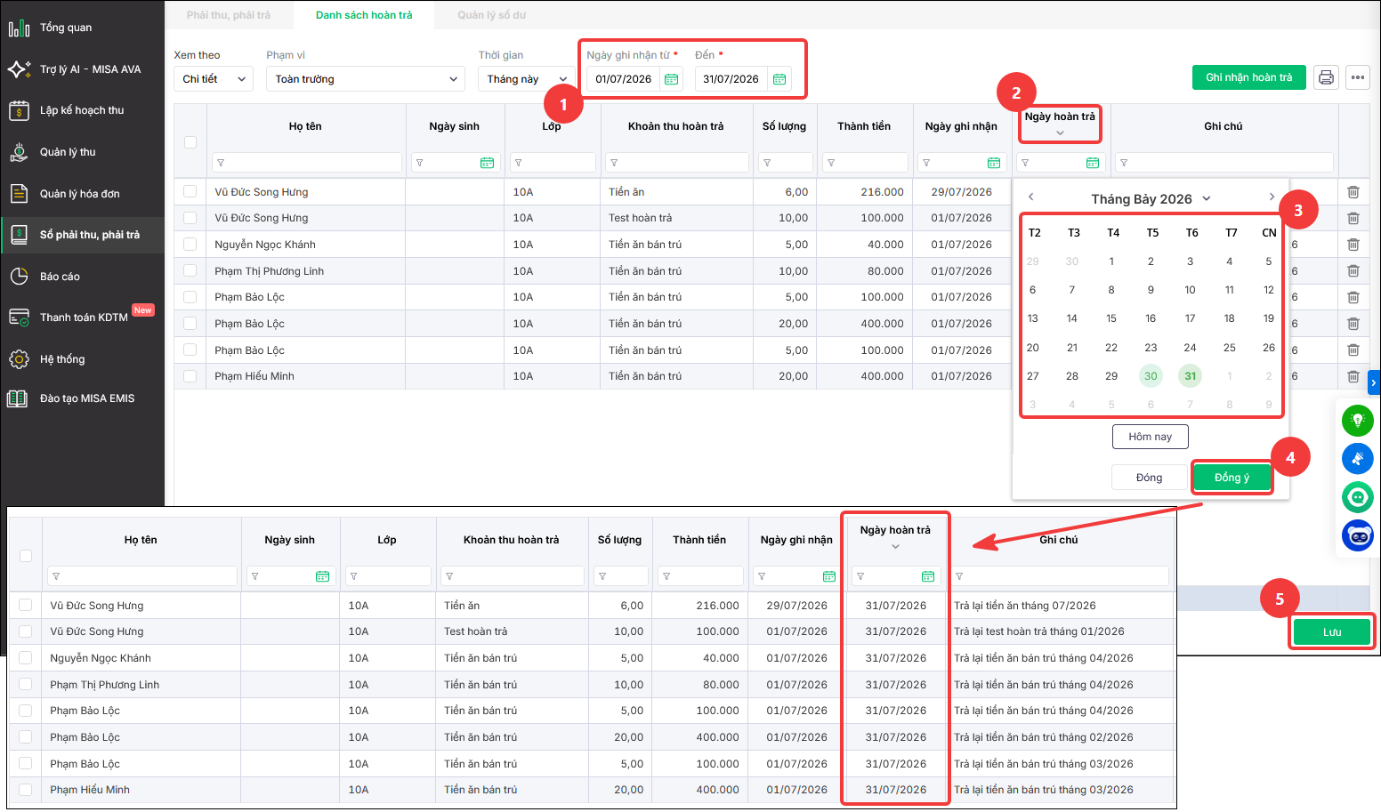Tick checkbox for Nguyễn Ngọc Khánh row
Image resolution: width=1381 pixels, height=812 pixels.
(x=190, y=245)
